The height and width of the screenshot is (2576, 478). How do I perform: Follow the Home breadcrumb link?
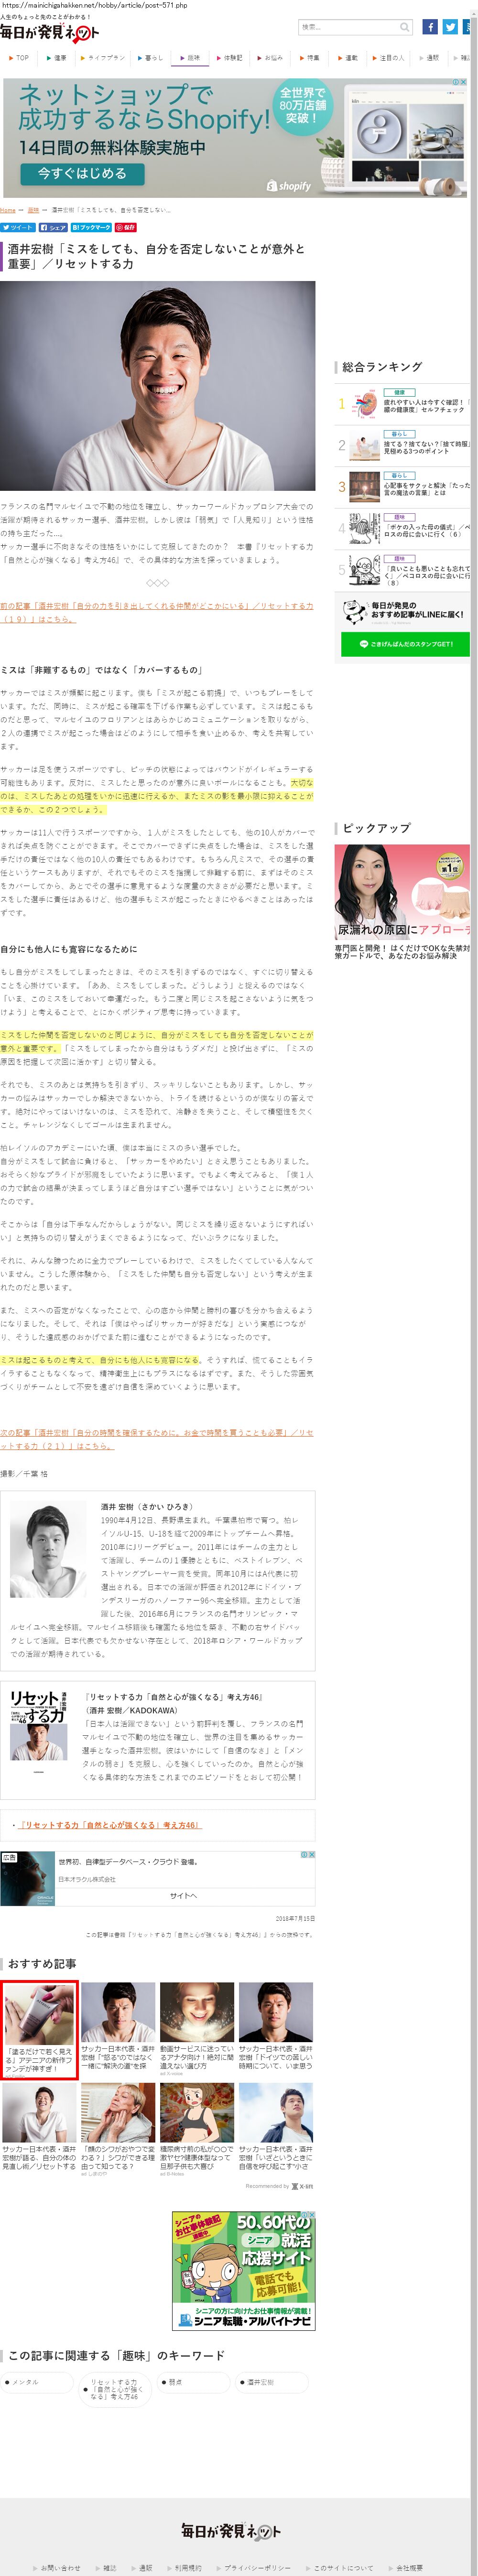(x=8, y=210)
